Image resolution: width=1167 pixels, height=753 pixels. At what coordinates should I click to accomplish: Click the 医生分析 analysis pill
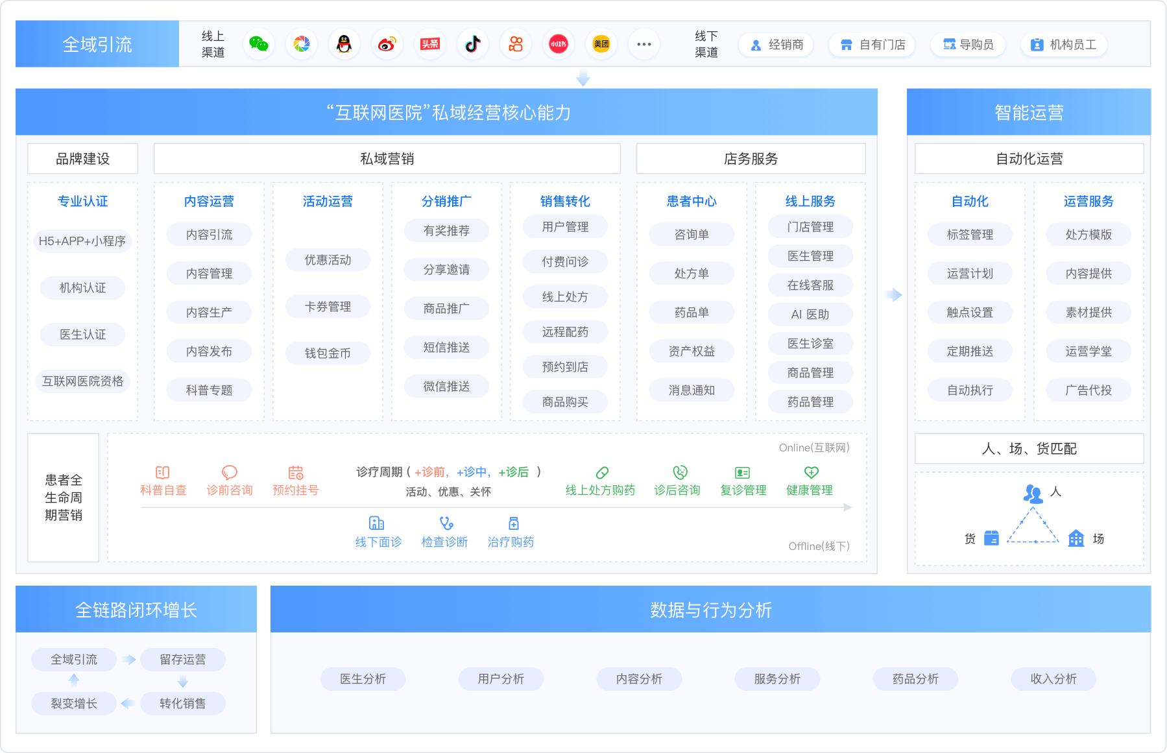tap(363, 679)
